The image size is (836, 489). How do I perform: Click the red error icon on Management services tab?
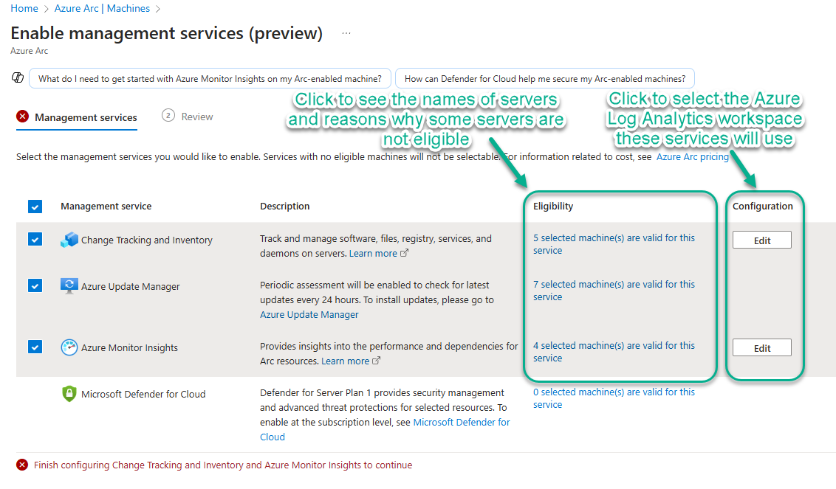23,117
